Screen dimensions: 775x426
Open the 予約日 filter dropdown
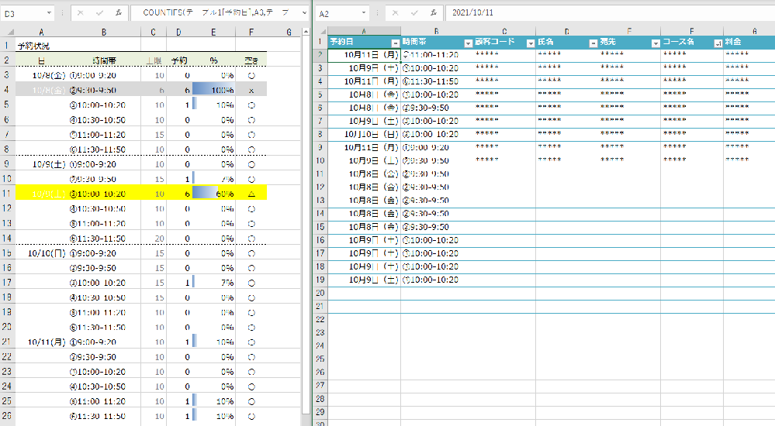coord(395,43)
